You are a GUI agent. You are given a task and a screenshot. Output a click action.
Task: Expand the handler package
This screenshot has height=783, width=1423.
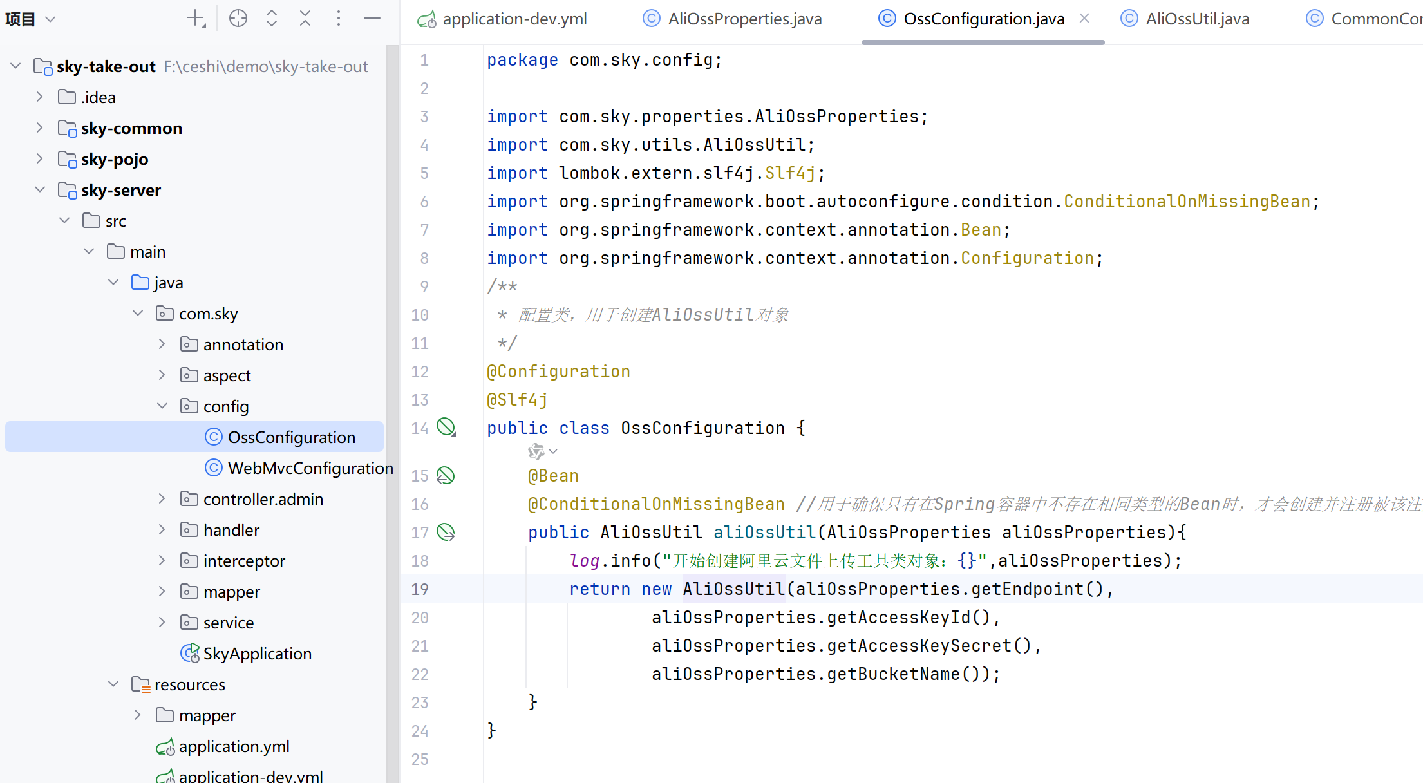pos(162,530)
